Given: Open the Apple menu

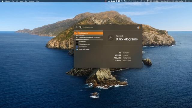Looking at the screenshot, I should click(x=3, y=1).
